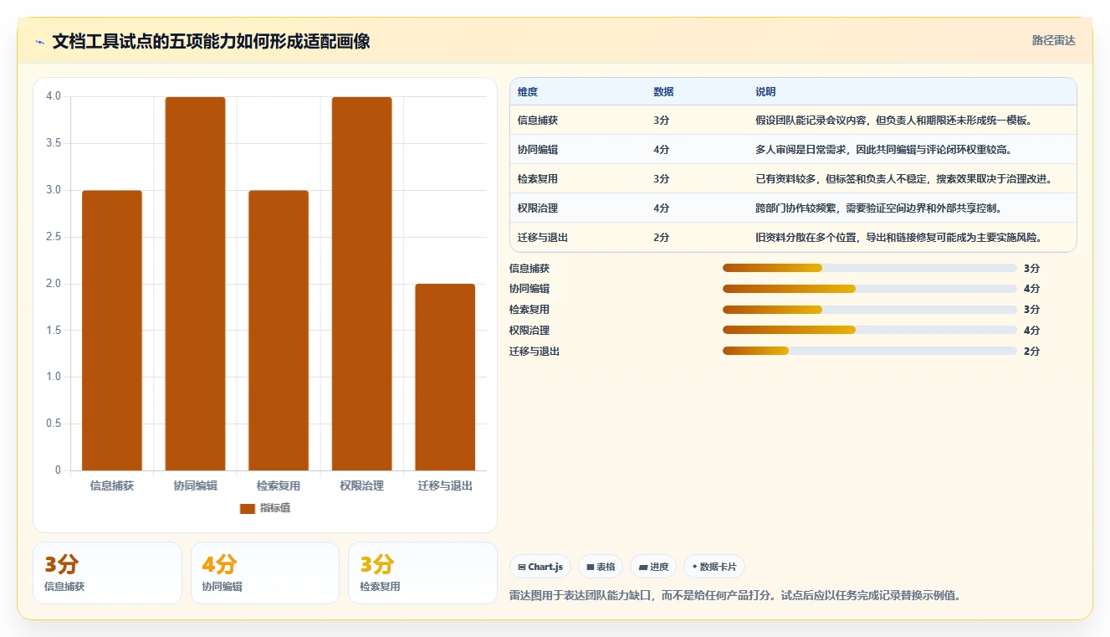This screenshot has width=1110, height=637.
Task: Open the 3分 检索复用 data card
Action: tap(422, 573)
